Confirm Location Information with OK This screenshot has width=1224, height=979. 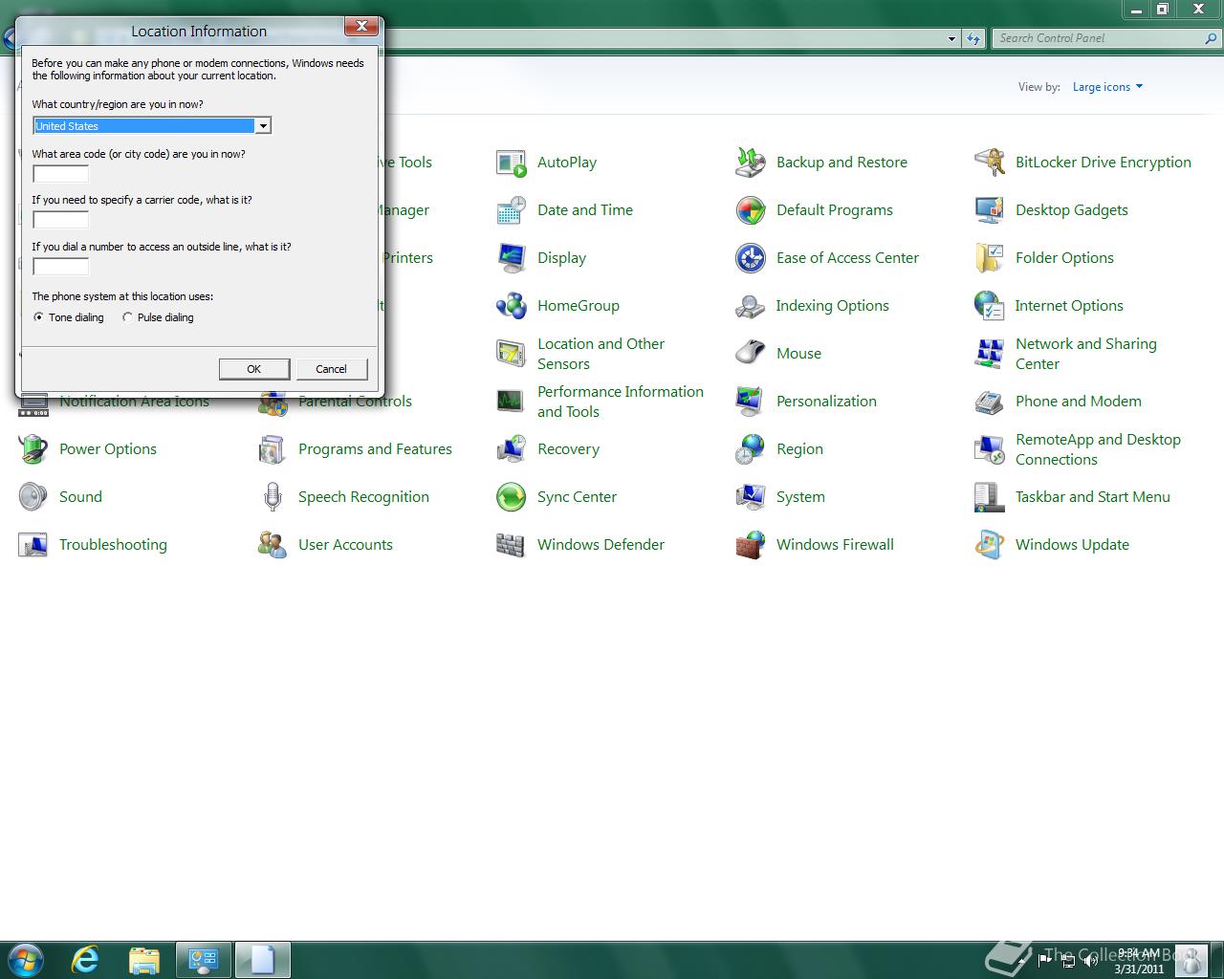pyautogui.click(x=253, y=369)
